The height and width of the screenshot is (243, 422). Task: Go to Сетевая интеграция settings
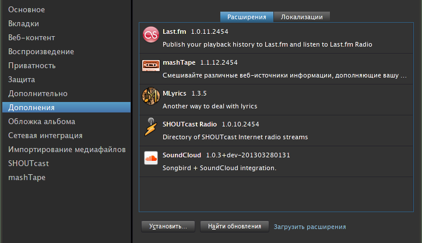coord(45,136)
